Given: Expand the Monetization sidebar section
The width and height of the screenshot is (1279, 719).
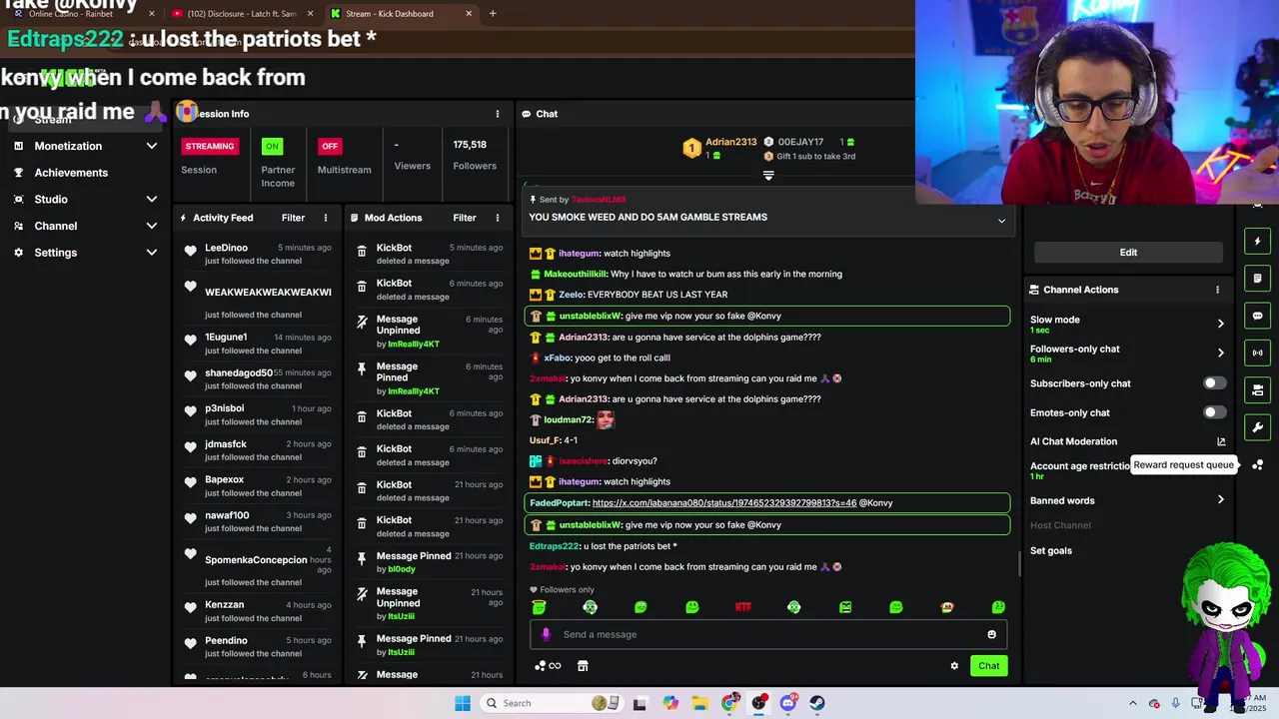Looking at the screenshot, I should [152, 146].
